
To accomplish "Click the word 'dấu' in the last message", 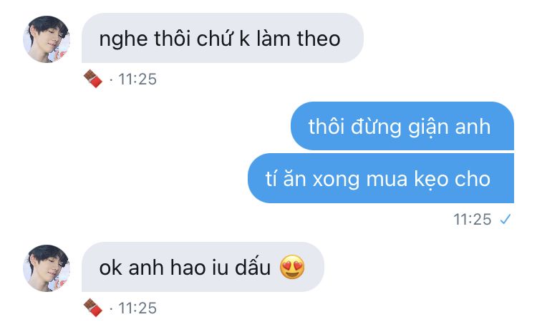I will [x=253, y=267].
